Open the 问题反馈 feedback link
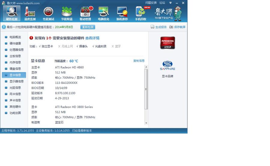This screenshot has width=270, height=166. click(x=151, y=3)
